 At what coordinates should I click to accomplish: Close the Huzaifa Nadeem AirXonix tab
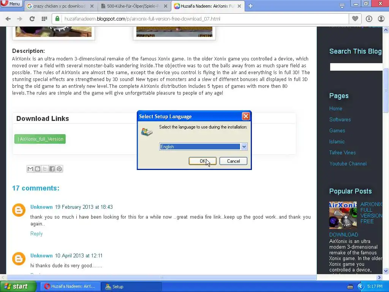[239, 6]
